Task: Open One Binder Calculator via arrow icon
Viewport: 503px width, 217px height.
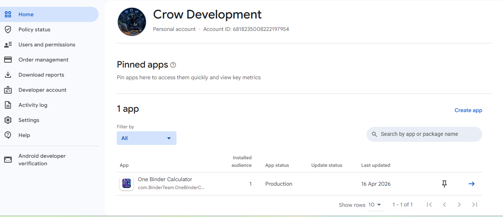Action: coord(472,184)
